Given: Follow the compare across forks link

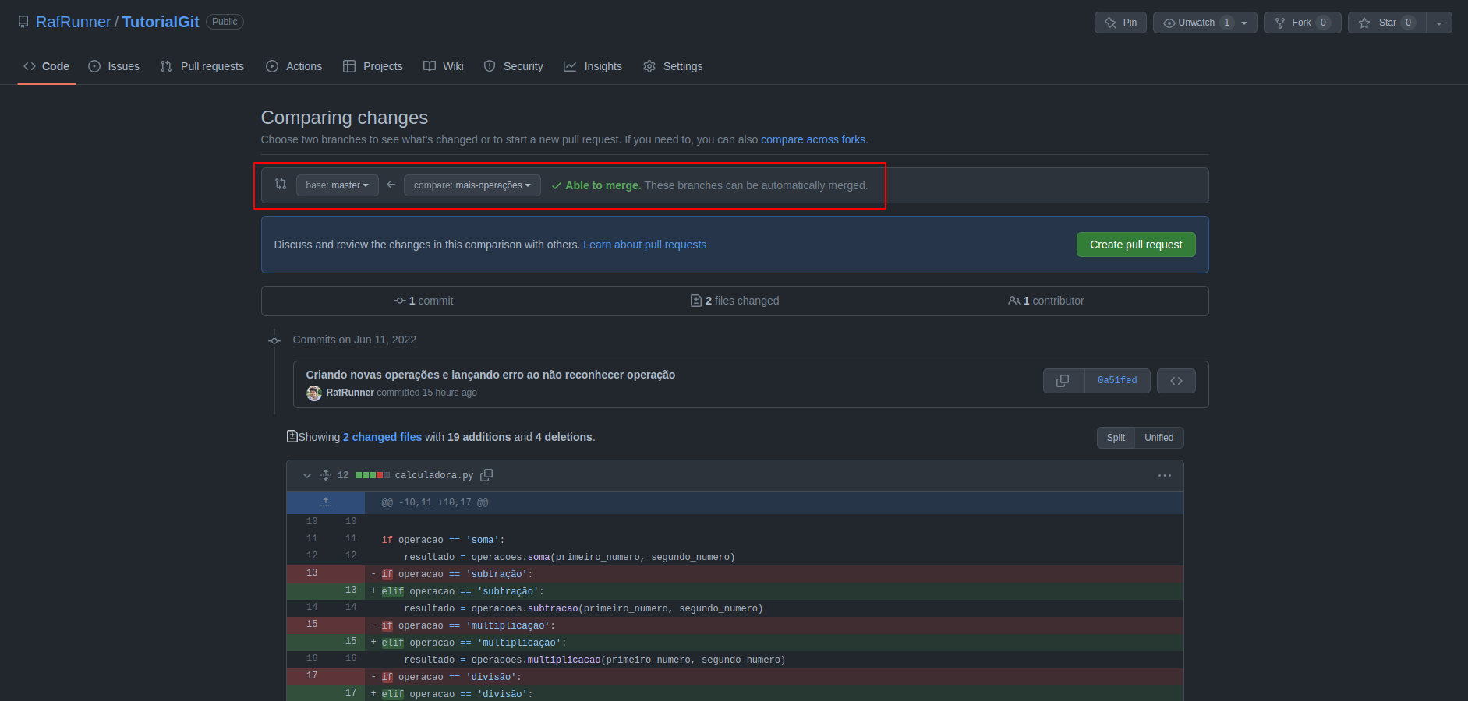Looking at the screenshot, I should tap(813, 139).
